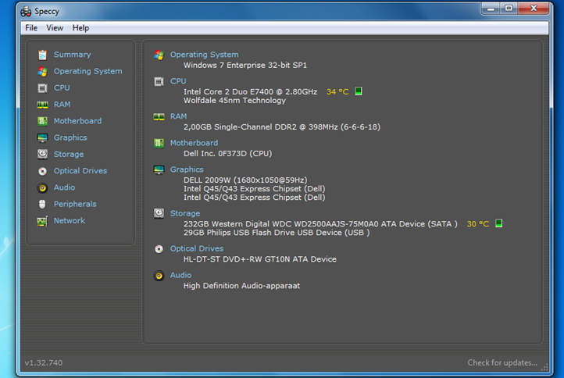Click the Peripherals mouse icon in sidebar

pos(42,205)
